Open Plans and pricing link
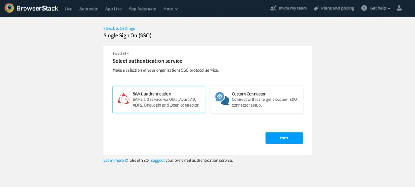The height and width of the screenshot is (187, 415). click(337, 8)
